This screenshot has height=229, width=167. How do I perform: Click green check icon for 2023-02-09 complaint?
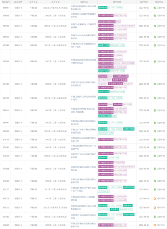[x=155, y=169]
